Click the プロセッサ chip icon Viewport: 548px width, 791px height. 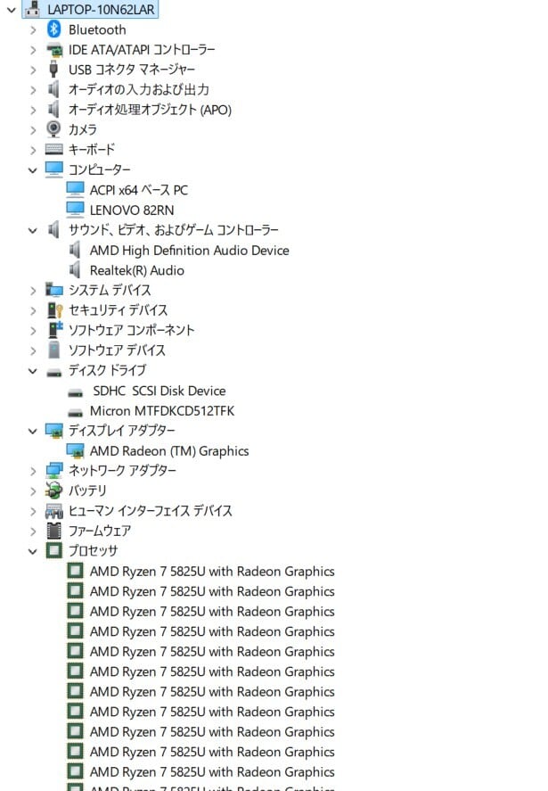coord(54,550)
